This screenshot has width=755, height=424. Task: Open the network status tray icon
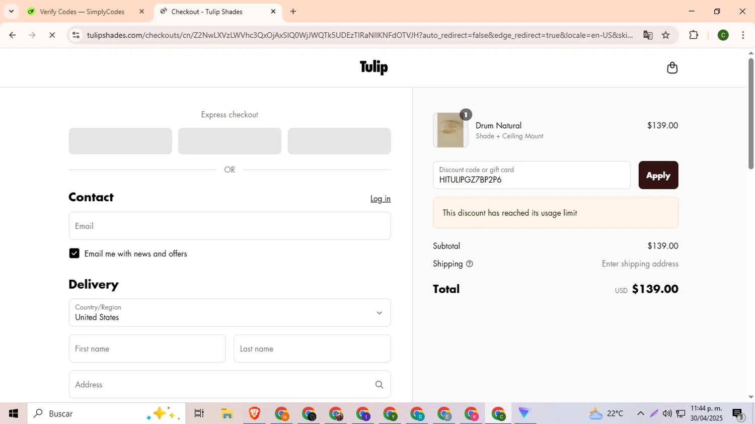(x=681, y=413)
